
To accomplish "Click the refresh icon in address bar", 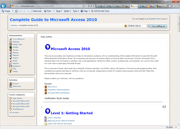I will point(91,6).
